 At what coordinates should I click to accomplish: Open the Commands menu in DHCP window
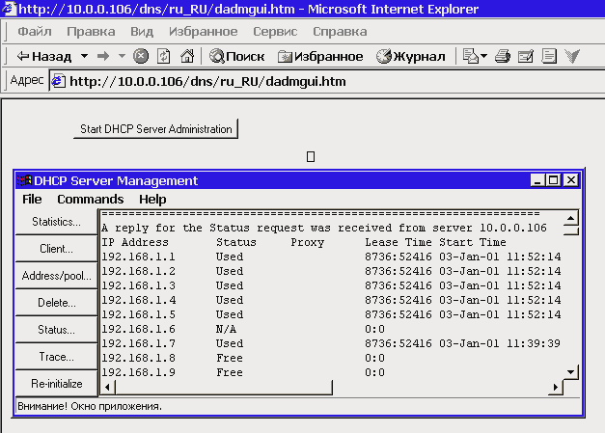click(91, 199)
